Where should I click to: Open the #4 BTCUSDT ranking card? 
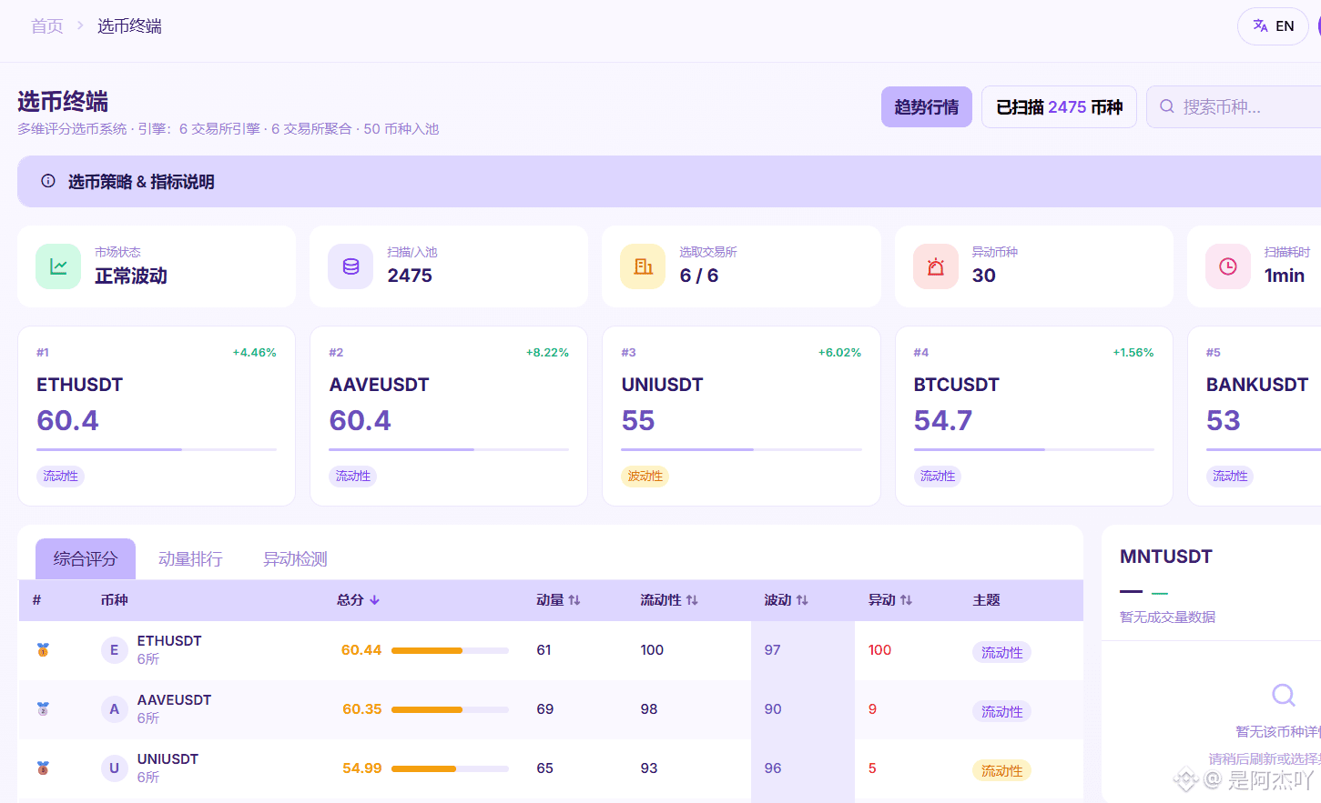click(1034, 416)
